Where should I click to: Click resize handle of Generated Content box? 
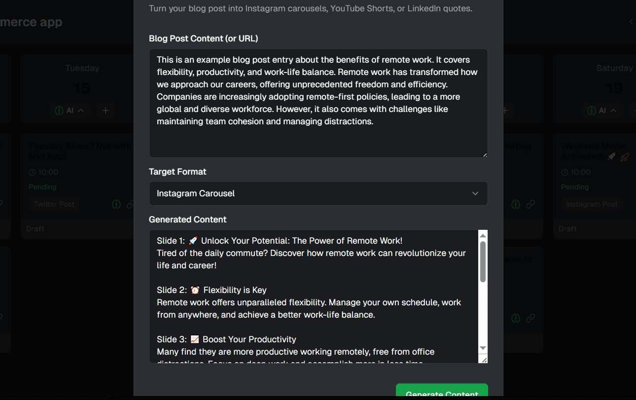coord(484,360)
